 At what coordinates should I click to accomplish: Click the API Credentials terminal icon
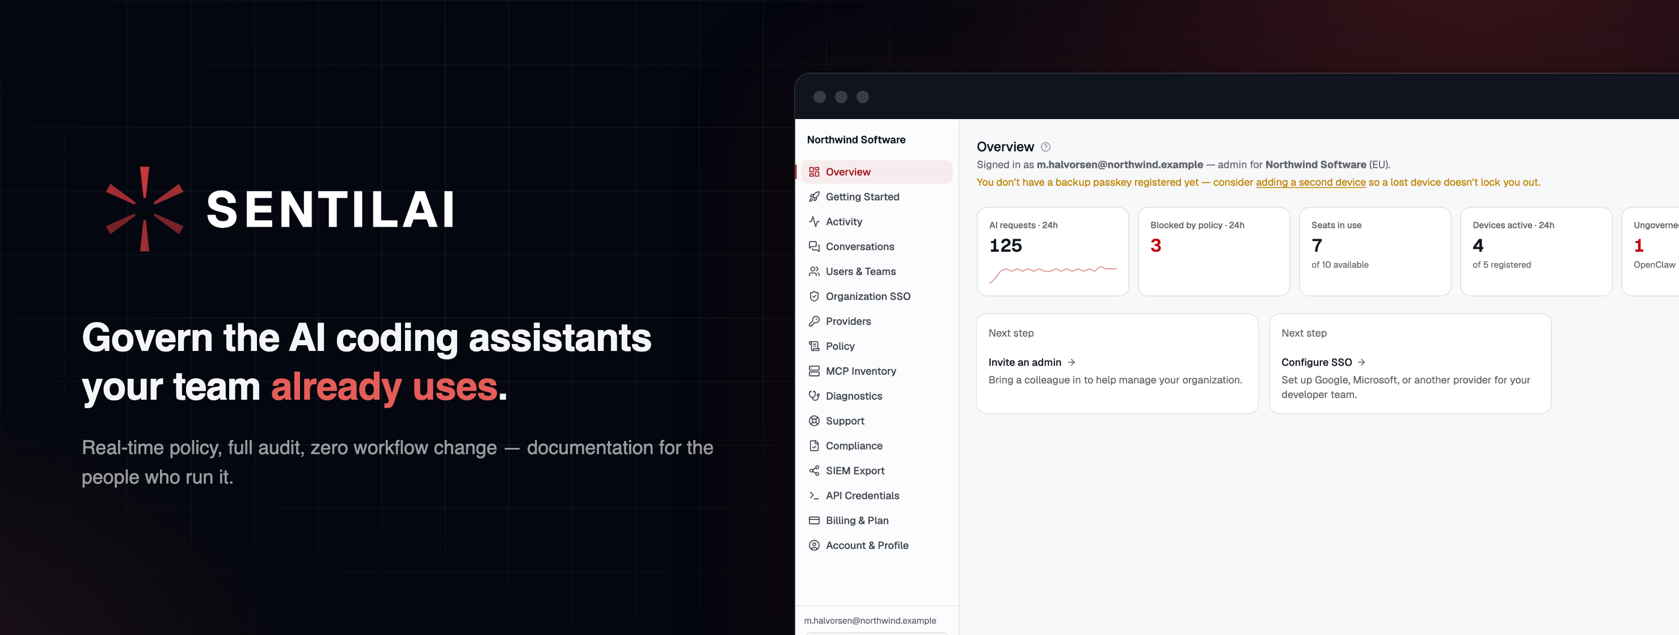pyautogui.click(x=814, y=496)
